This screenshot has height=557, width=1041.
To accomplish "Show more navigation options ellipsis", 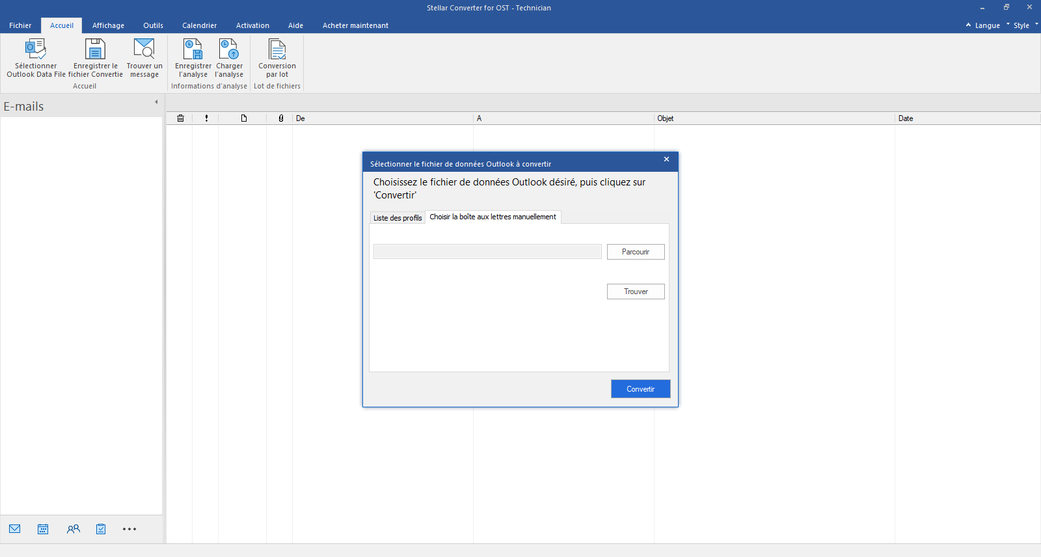I will (129, 529).
